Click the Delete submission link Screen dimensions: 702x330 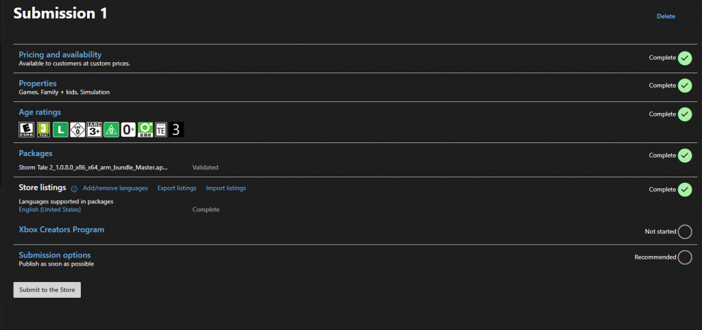[666, 16]
